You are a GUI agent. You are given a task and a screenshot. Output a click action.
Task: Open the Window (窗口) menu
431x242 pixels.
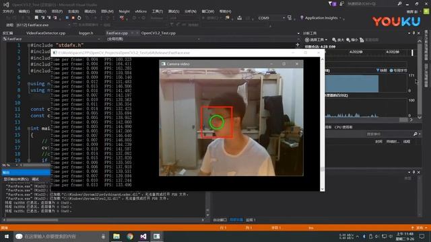208,11
